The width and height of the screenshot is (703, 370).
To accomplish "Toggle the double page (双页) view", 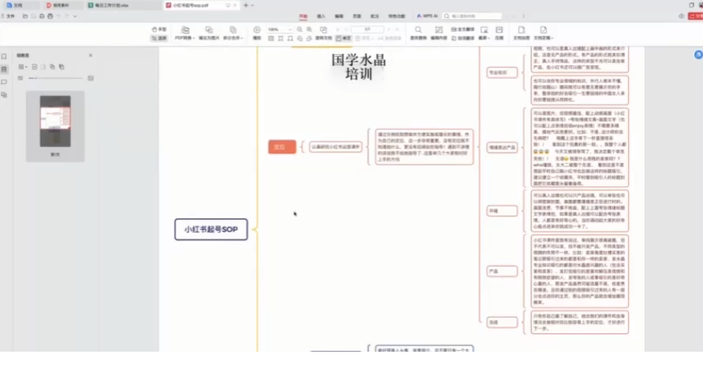I will coord(363,38).
